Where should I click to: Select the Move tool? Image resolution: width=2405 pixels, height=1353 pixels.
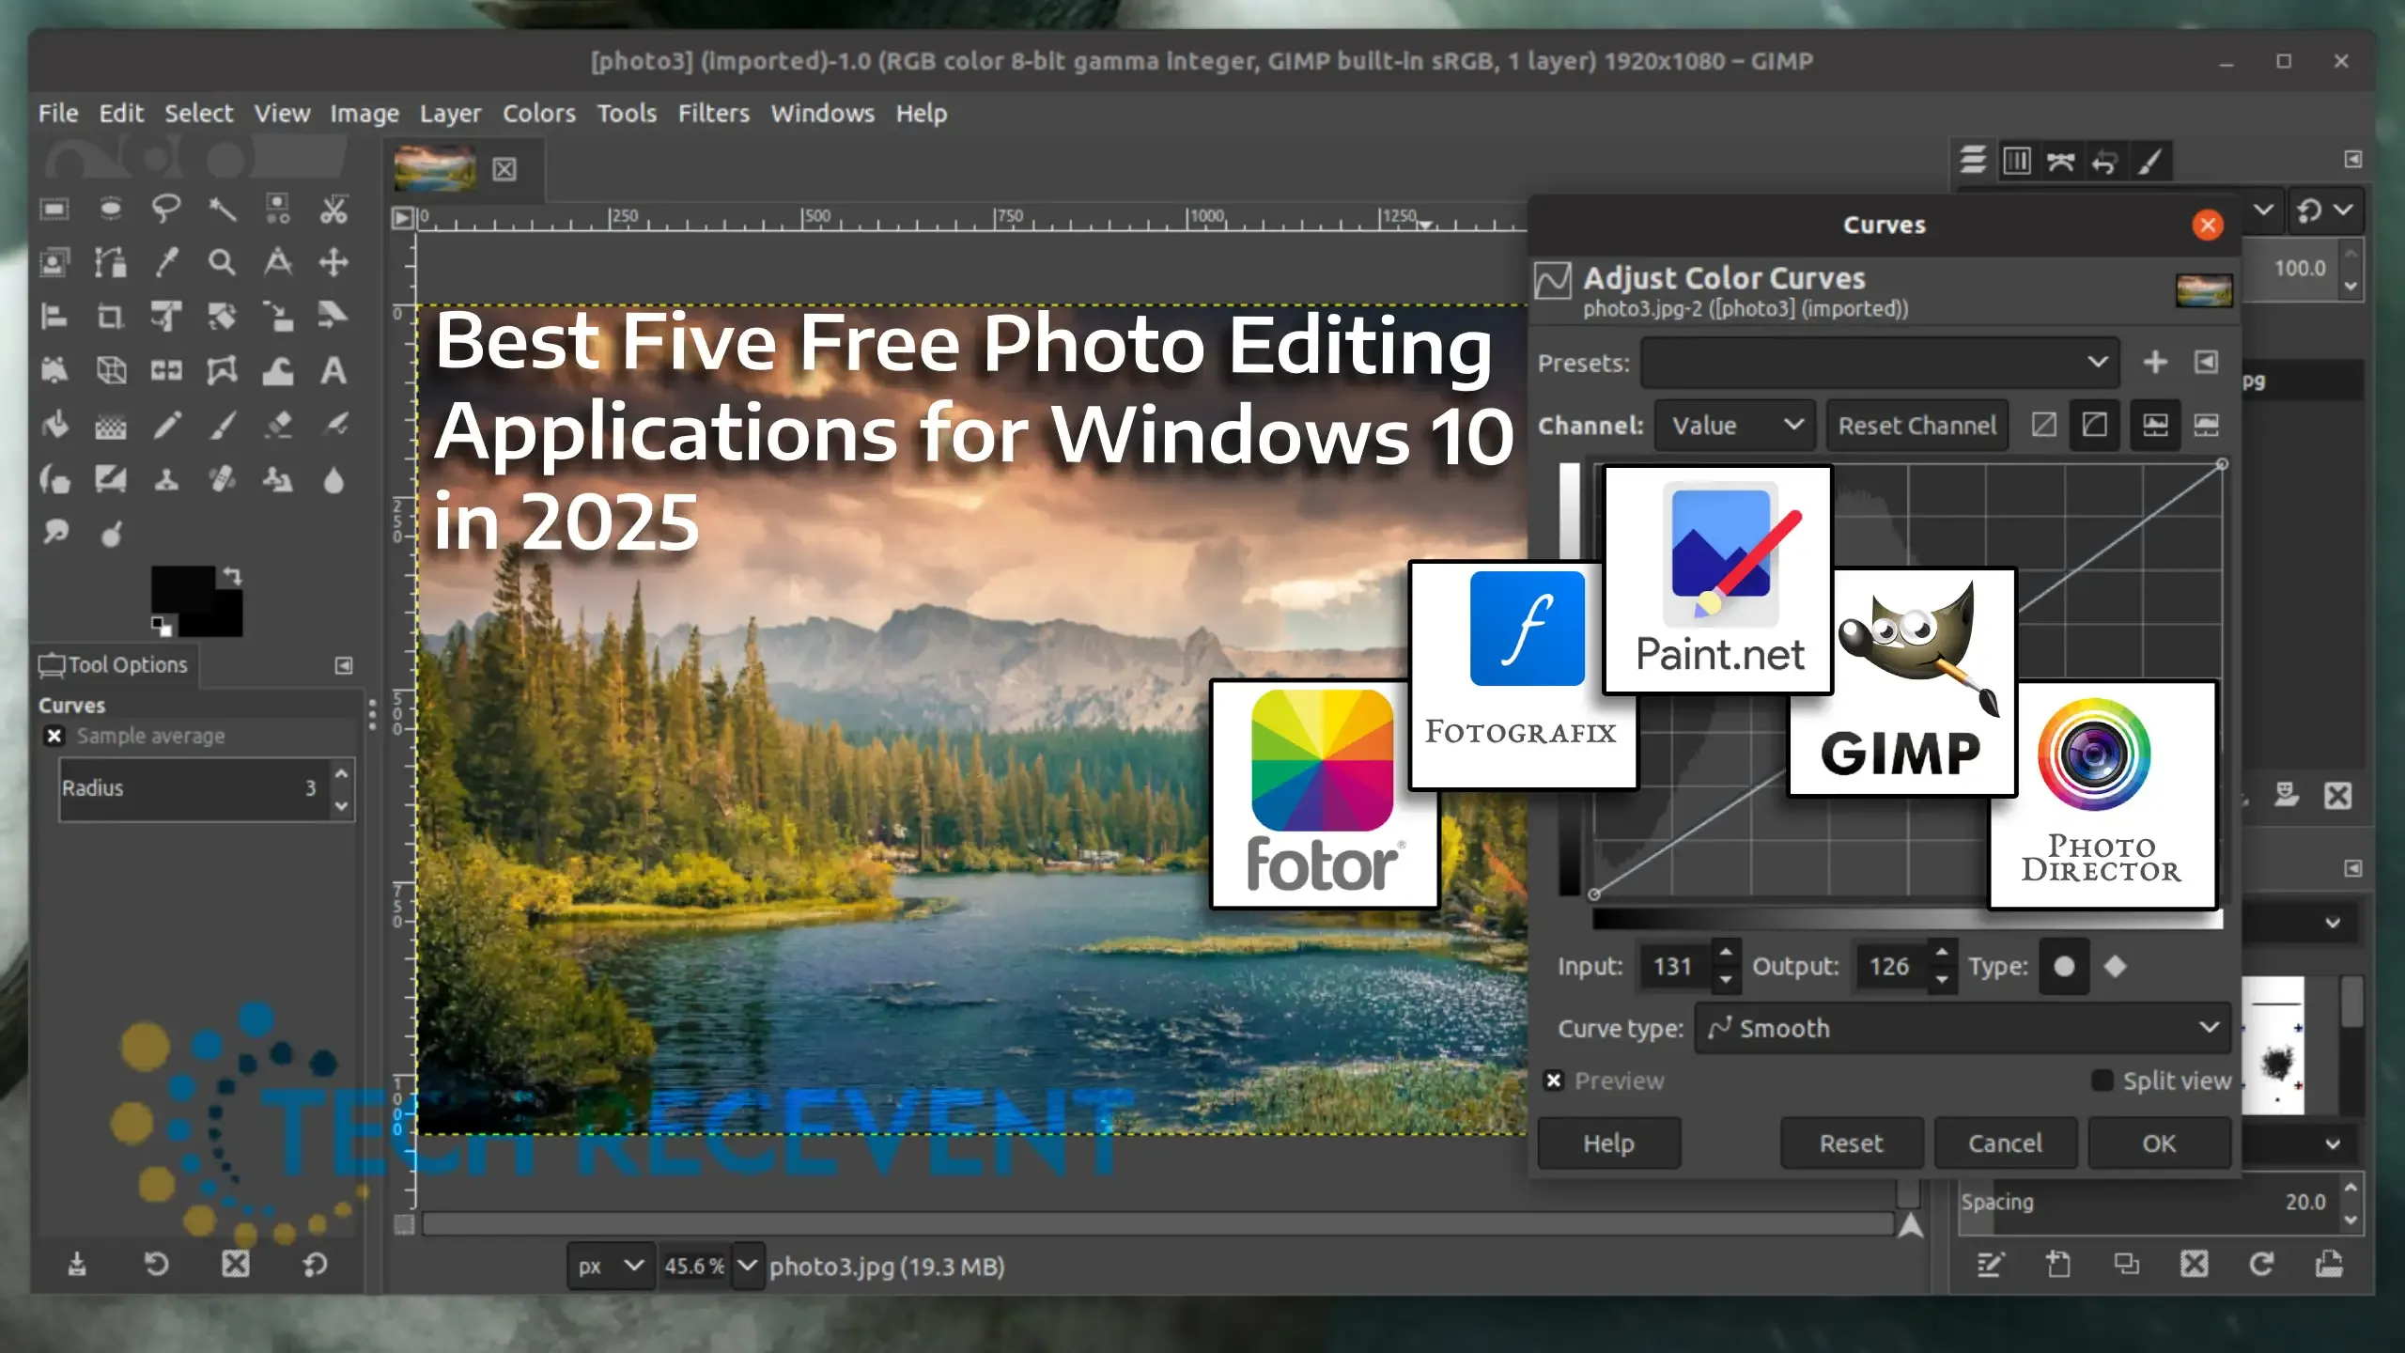coord(334,262)
